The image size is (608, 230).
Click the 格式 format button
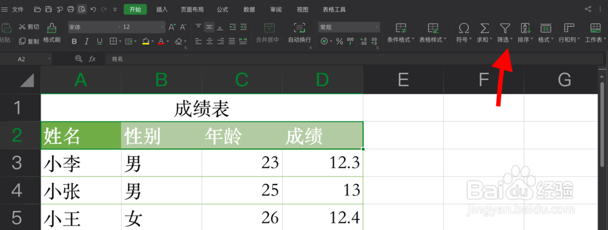[546, 33]
